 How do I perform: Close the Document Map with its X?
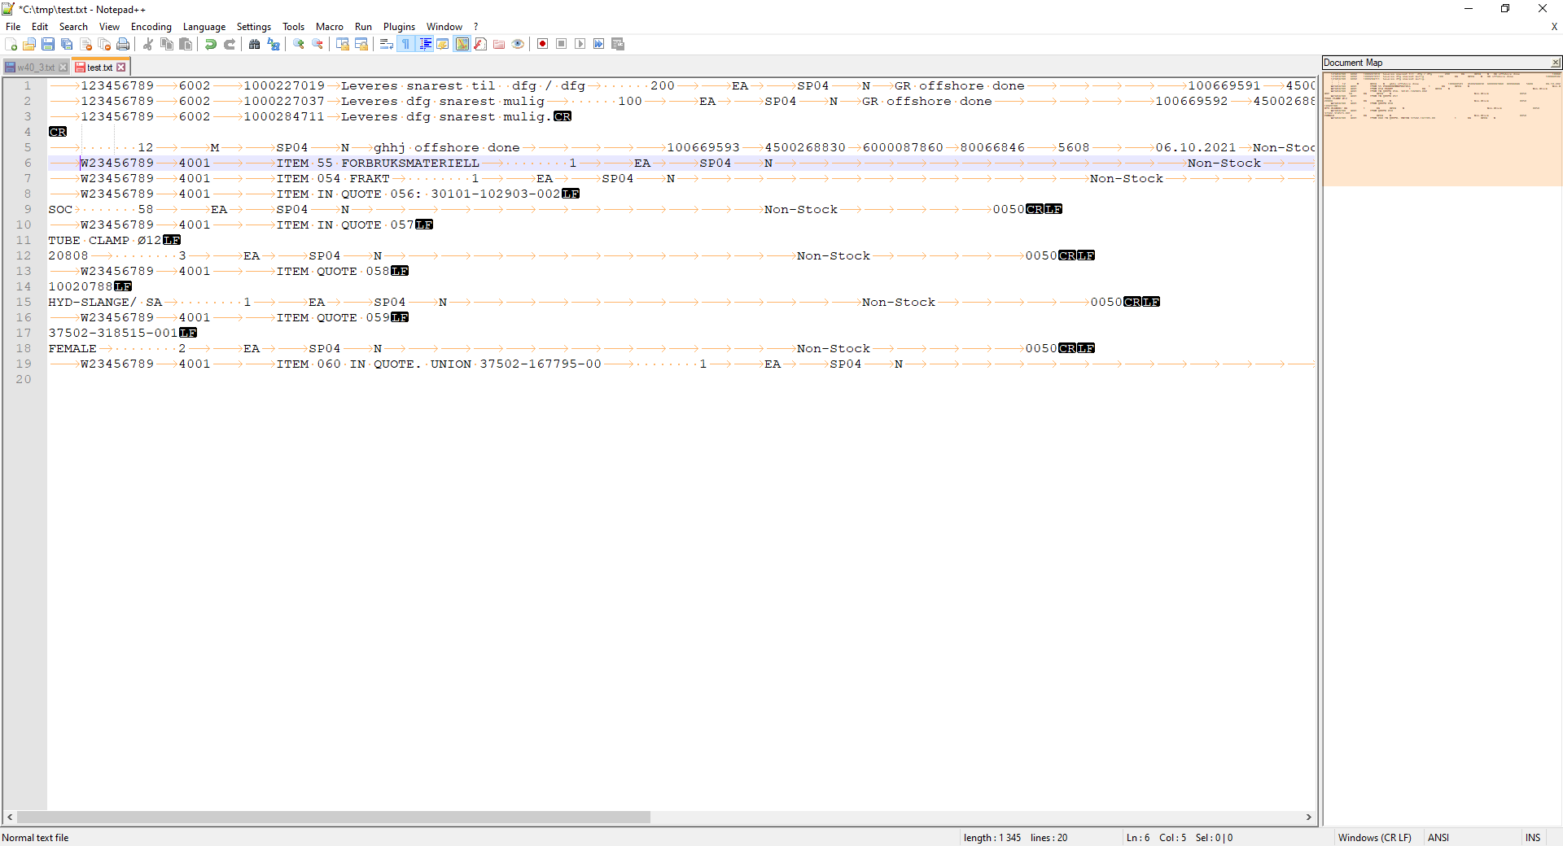coord(1556,62)
